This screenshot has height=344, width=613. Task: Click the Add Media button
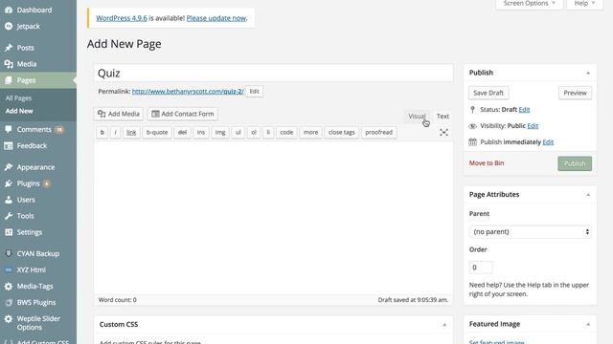pos(119,114)
